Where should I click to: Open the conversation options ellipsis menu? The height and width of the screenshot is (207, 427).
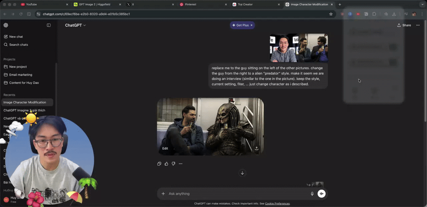click(418, 25)
